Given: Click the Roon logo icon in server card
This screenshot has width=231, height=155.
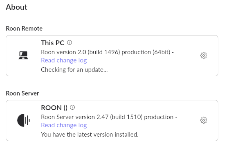Looking at the screenshot, I should [x=24, y=120].
